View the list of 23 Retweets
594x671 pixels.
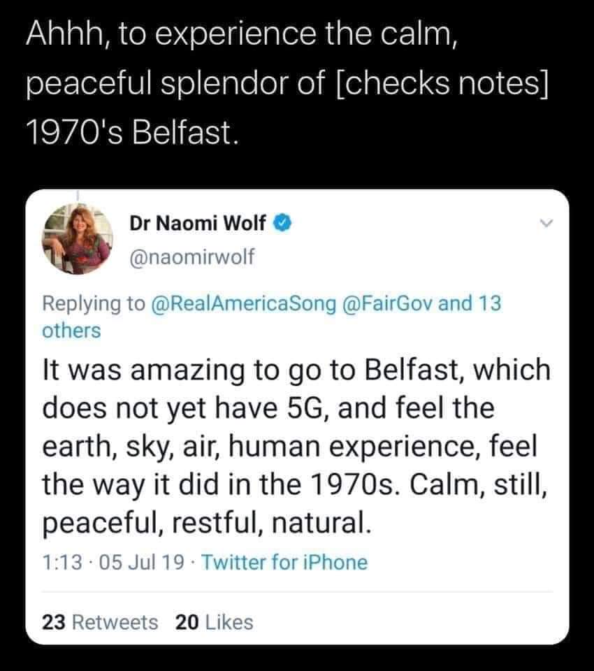click(100, 622)
